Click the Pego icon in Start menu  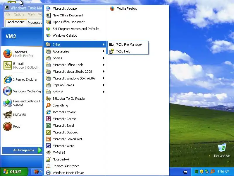pyautogui.click(x=8, y=126)
